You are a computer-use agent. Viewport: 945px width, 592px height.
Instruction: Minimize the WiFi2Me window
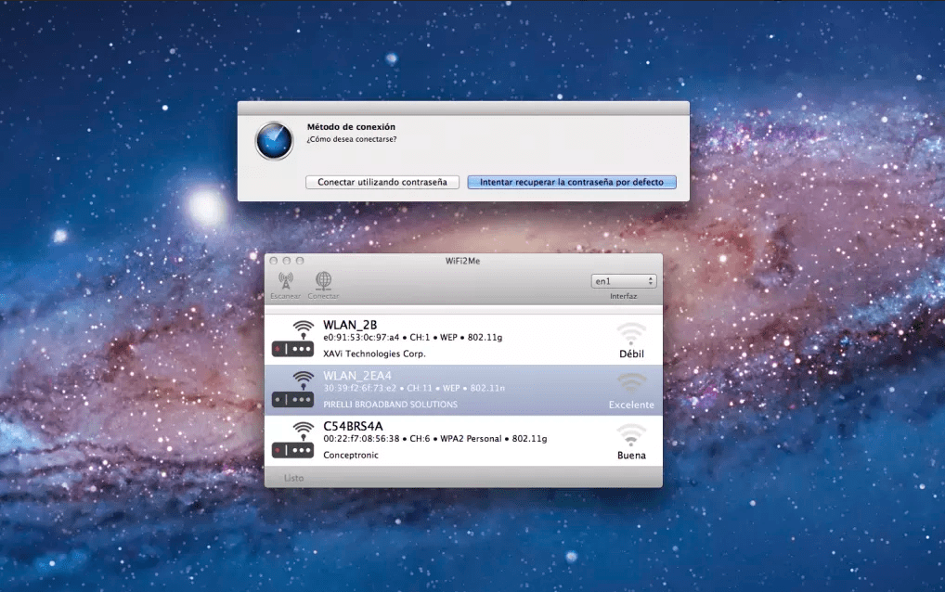pyautogui.click(x=287, y=261)
